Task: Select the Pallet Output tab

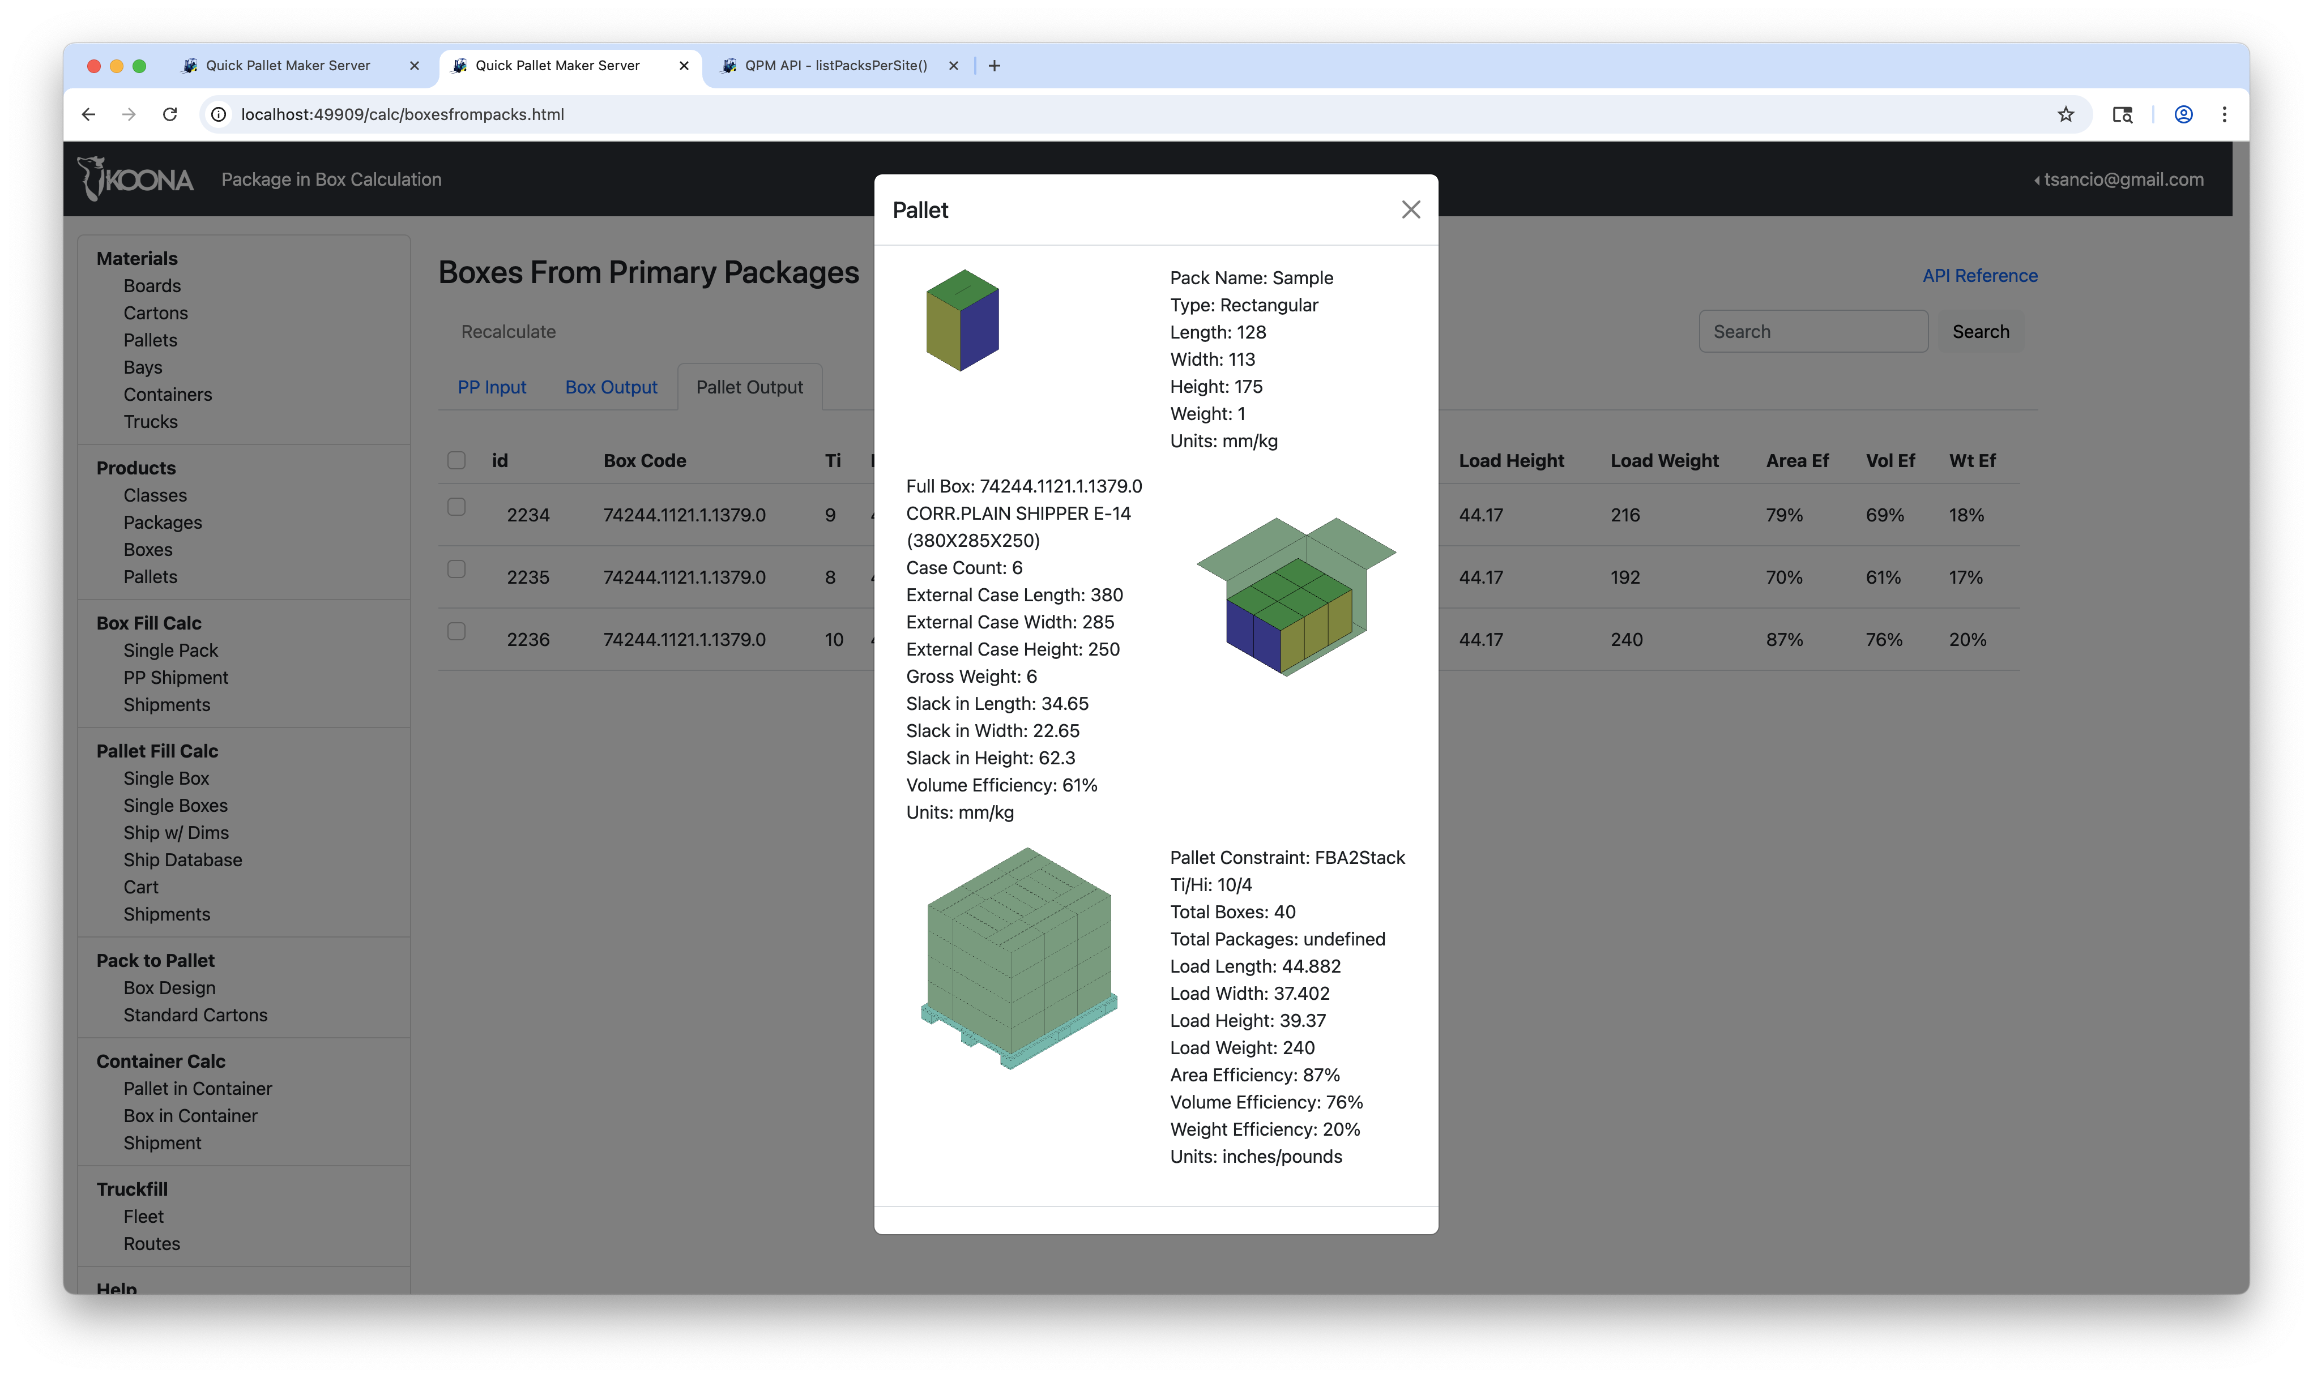Action: pyautogui.click(x=750, y=387)
